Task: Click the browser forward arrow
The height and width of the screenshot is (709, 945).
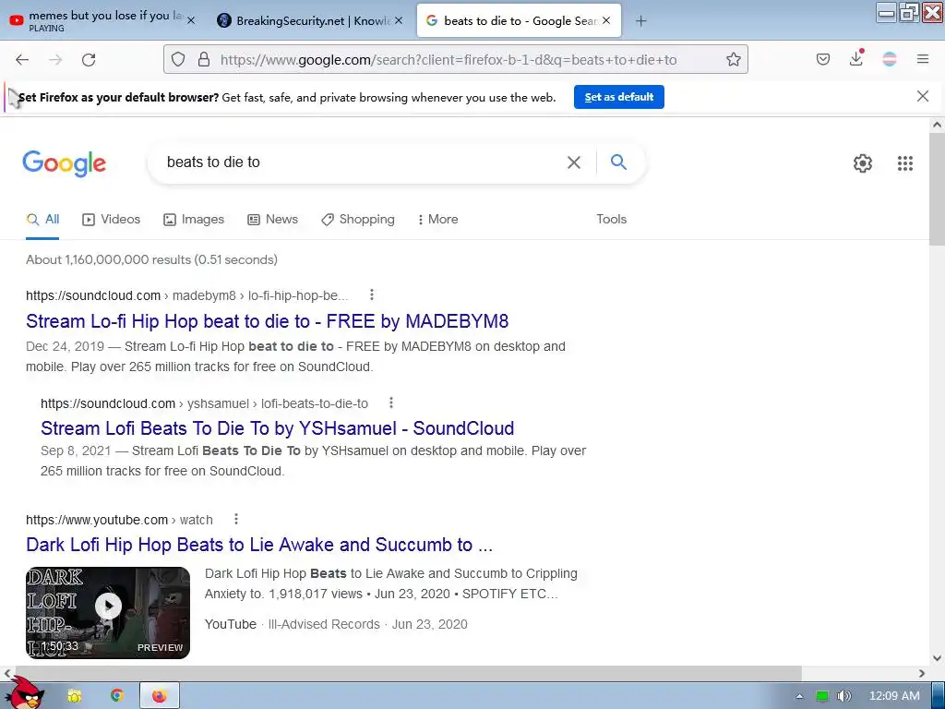Action: [x=55, y=59]
